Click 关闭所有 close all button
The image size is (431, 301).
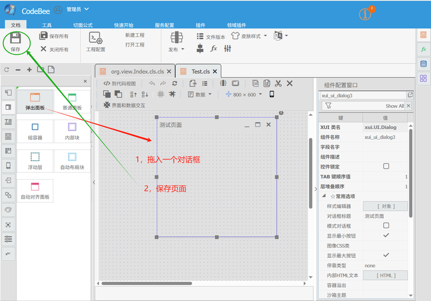[54, 50]
